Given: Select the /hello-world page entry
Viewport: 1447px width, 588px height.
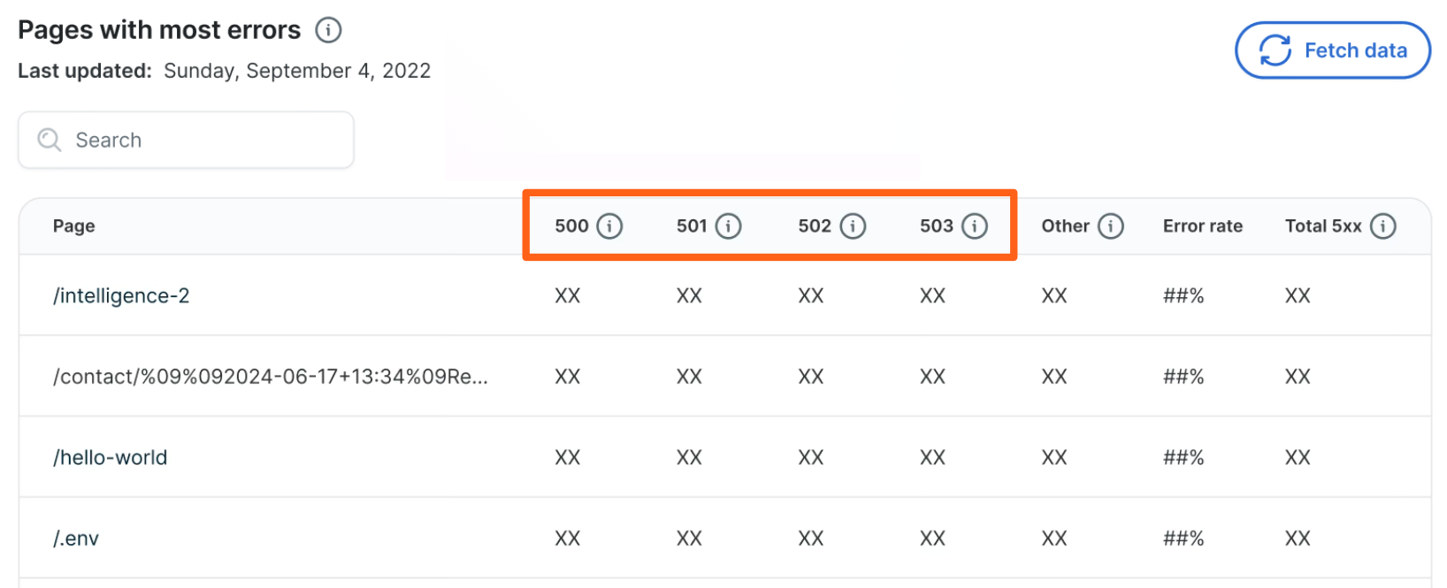Looking at the screenshot, I should [111, 458].
